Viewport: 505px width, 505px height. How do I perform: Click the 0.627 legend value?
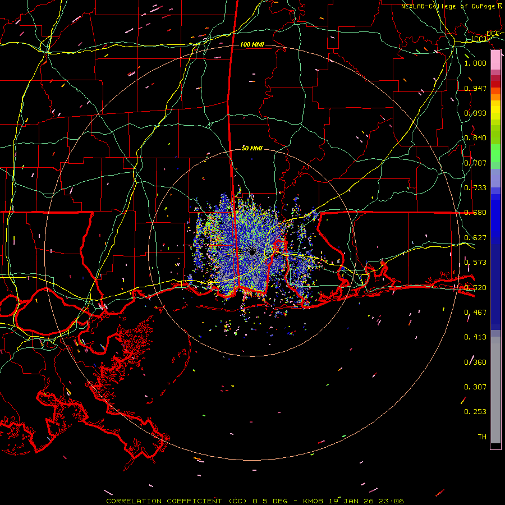(x=475, y=237)
